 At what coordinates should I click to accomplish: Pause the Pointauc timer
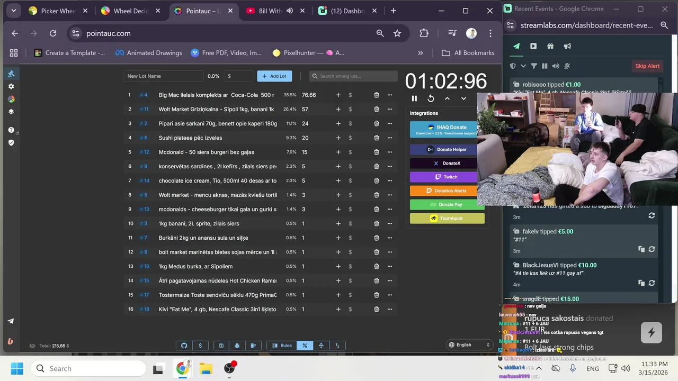414,98
